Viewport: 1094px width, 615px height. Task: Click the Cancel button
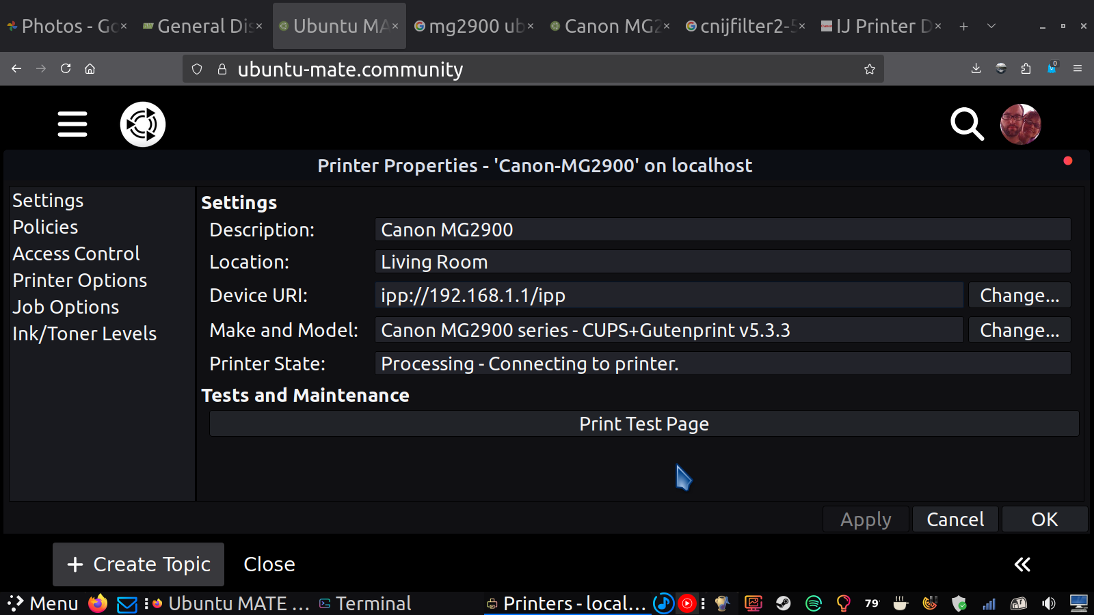tap(955, 519)
